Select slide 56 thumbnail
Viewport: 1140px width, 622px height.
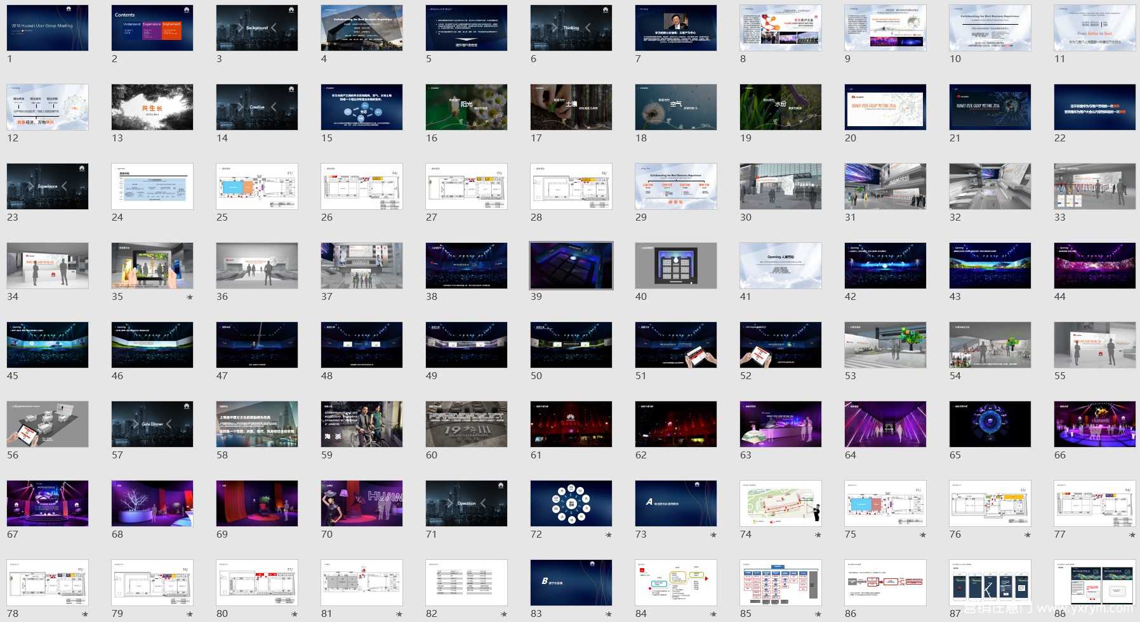click(48, 424)
